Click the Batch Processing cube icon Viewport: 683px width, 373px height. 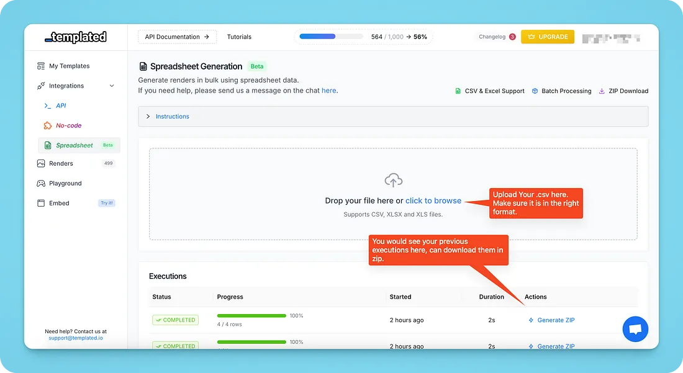535,91
